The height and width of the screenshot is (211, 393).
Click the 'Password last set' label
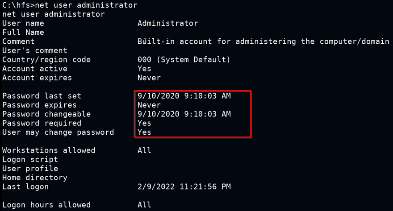pos(42,96)
